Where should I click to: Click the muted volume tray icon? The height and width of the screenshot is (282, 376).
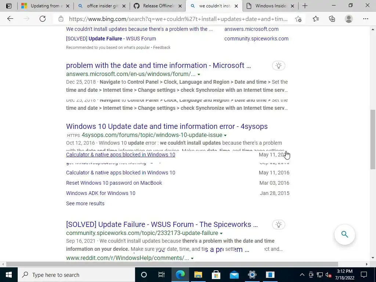pos(329,275)
